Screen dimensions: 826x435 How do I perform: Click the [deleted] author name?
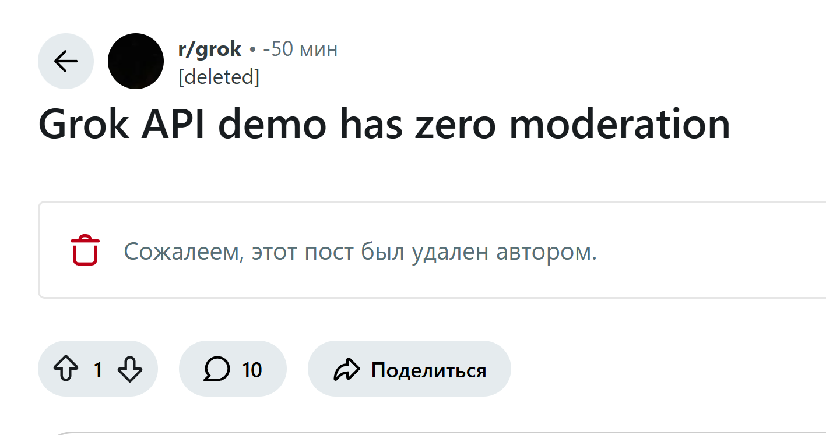(x=219, y=77)
